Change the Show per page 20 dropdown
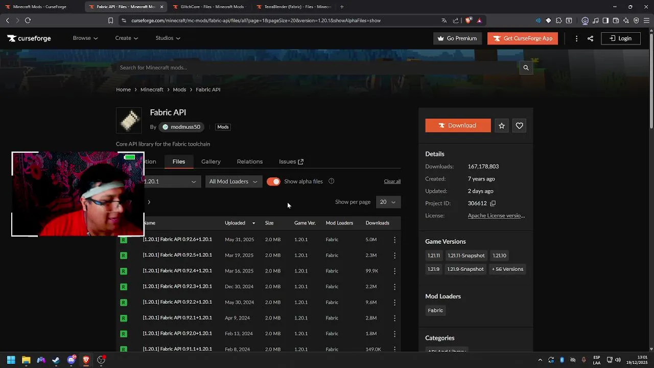The image size is (654, 368). coord(388,202)
